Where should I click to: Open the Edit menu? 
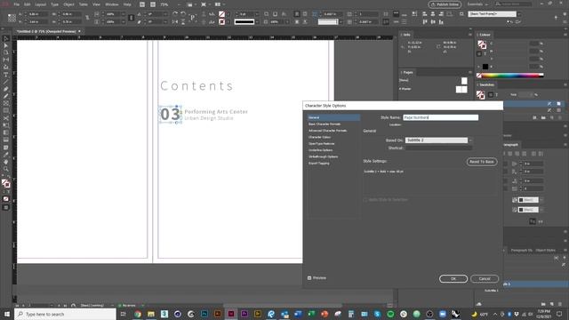28,4
